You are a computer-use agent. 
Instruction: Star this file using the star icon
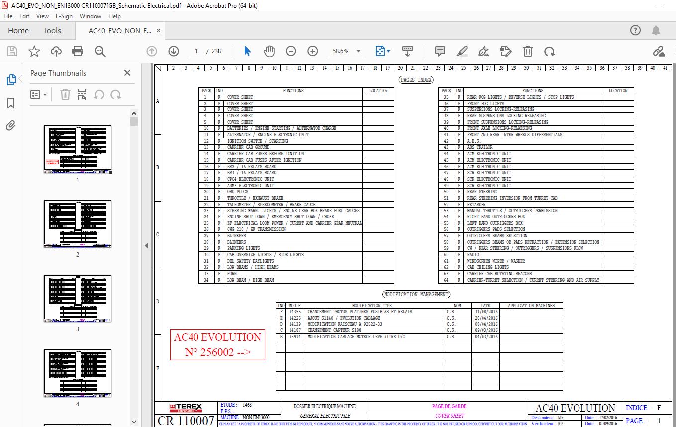[x=34, y=51]
